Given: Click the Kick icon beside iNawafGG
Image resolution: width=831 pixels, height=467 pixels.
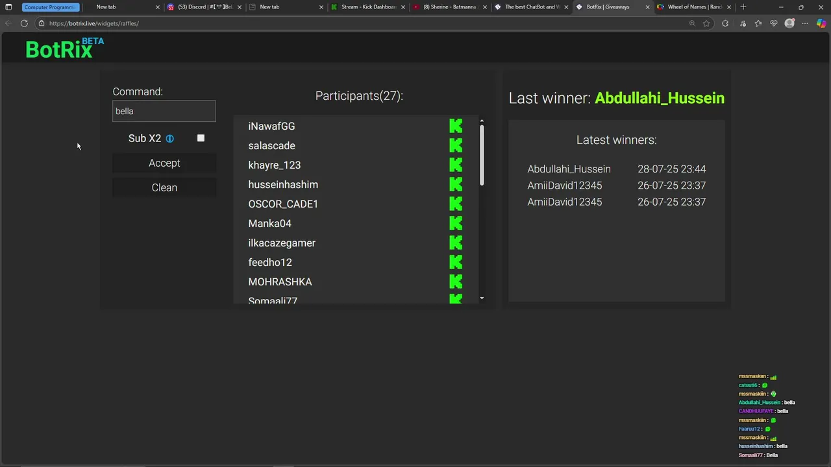Looking at the screenshot, I should pos(456,126).
